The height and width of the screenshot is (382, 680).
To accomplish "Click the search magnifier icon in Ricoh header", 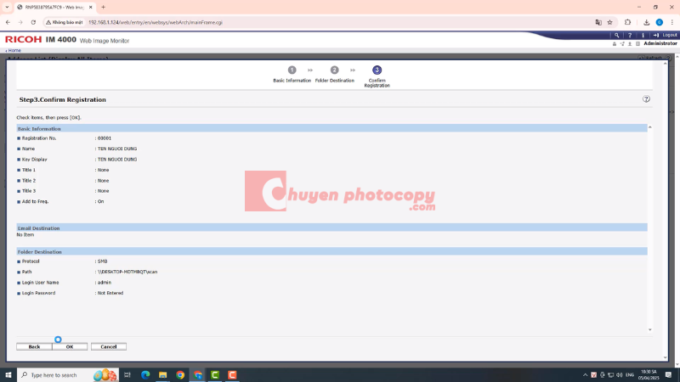I will pyautogui.click(x=616, y=35).
